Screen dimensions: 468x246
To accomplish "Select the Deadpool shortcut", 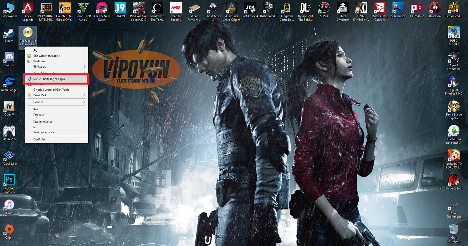I will pyautogui.click(x=435, y=10).
